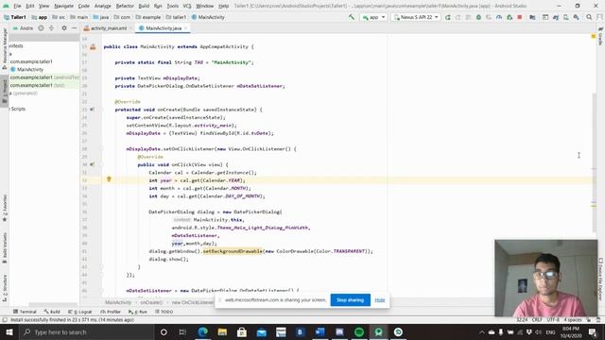
Task: Click 4 spaces indent setting
Action: coord(573,319)
